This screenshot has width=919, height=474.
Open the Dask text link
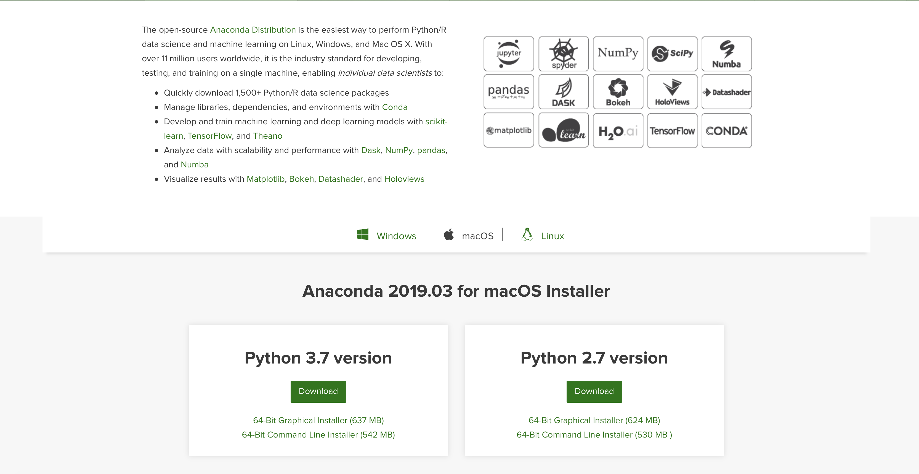(x=371, y=150)
